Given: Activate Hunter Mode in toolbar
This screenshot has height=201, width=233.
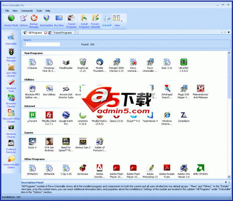Looking at the screenshot, I should click(11, 21).
